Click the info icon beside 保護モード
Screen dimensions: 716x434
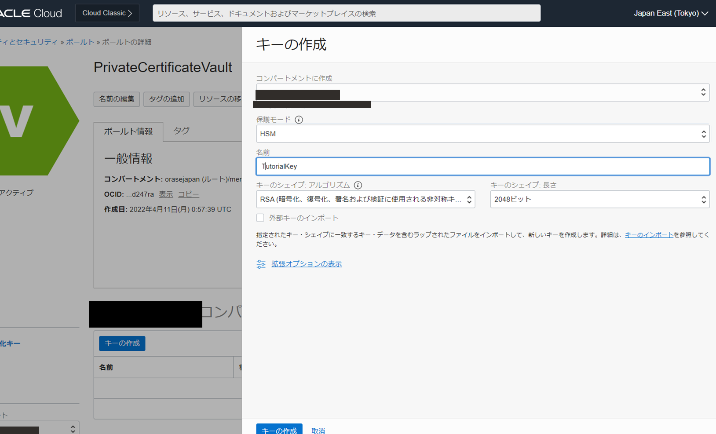coord(299,120)
